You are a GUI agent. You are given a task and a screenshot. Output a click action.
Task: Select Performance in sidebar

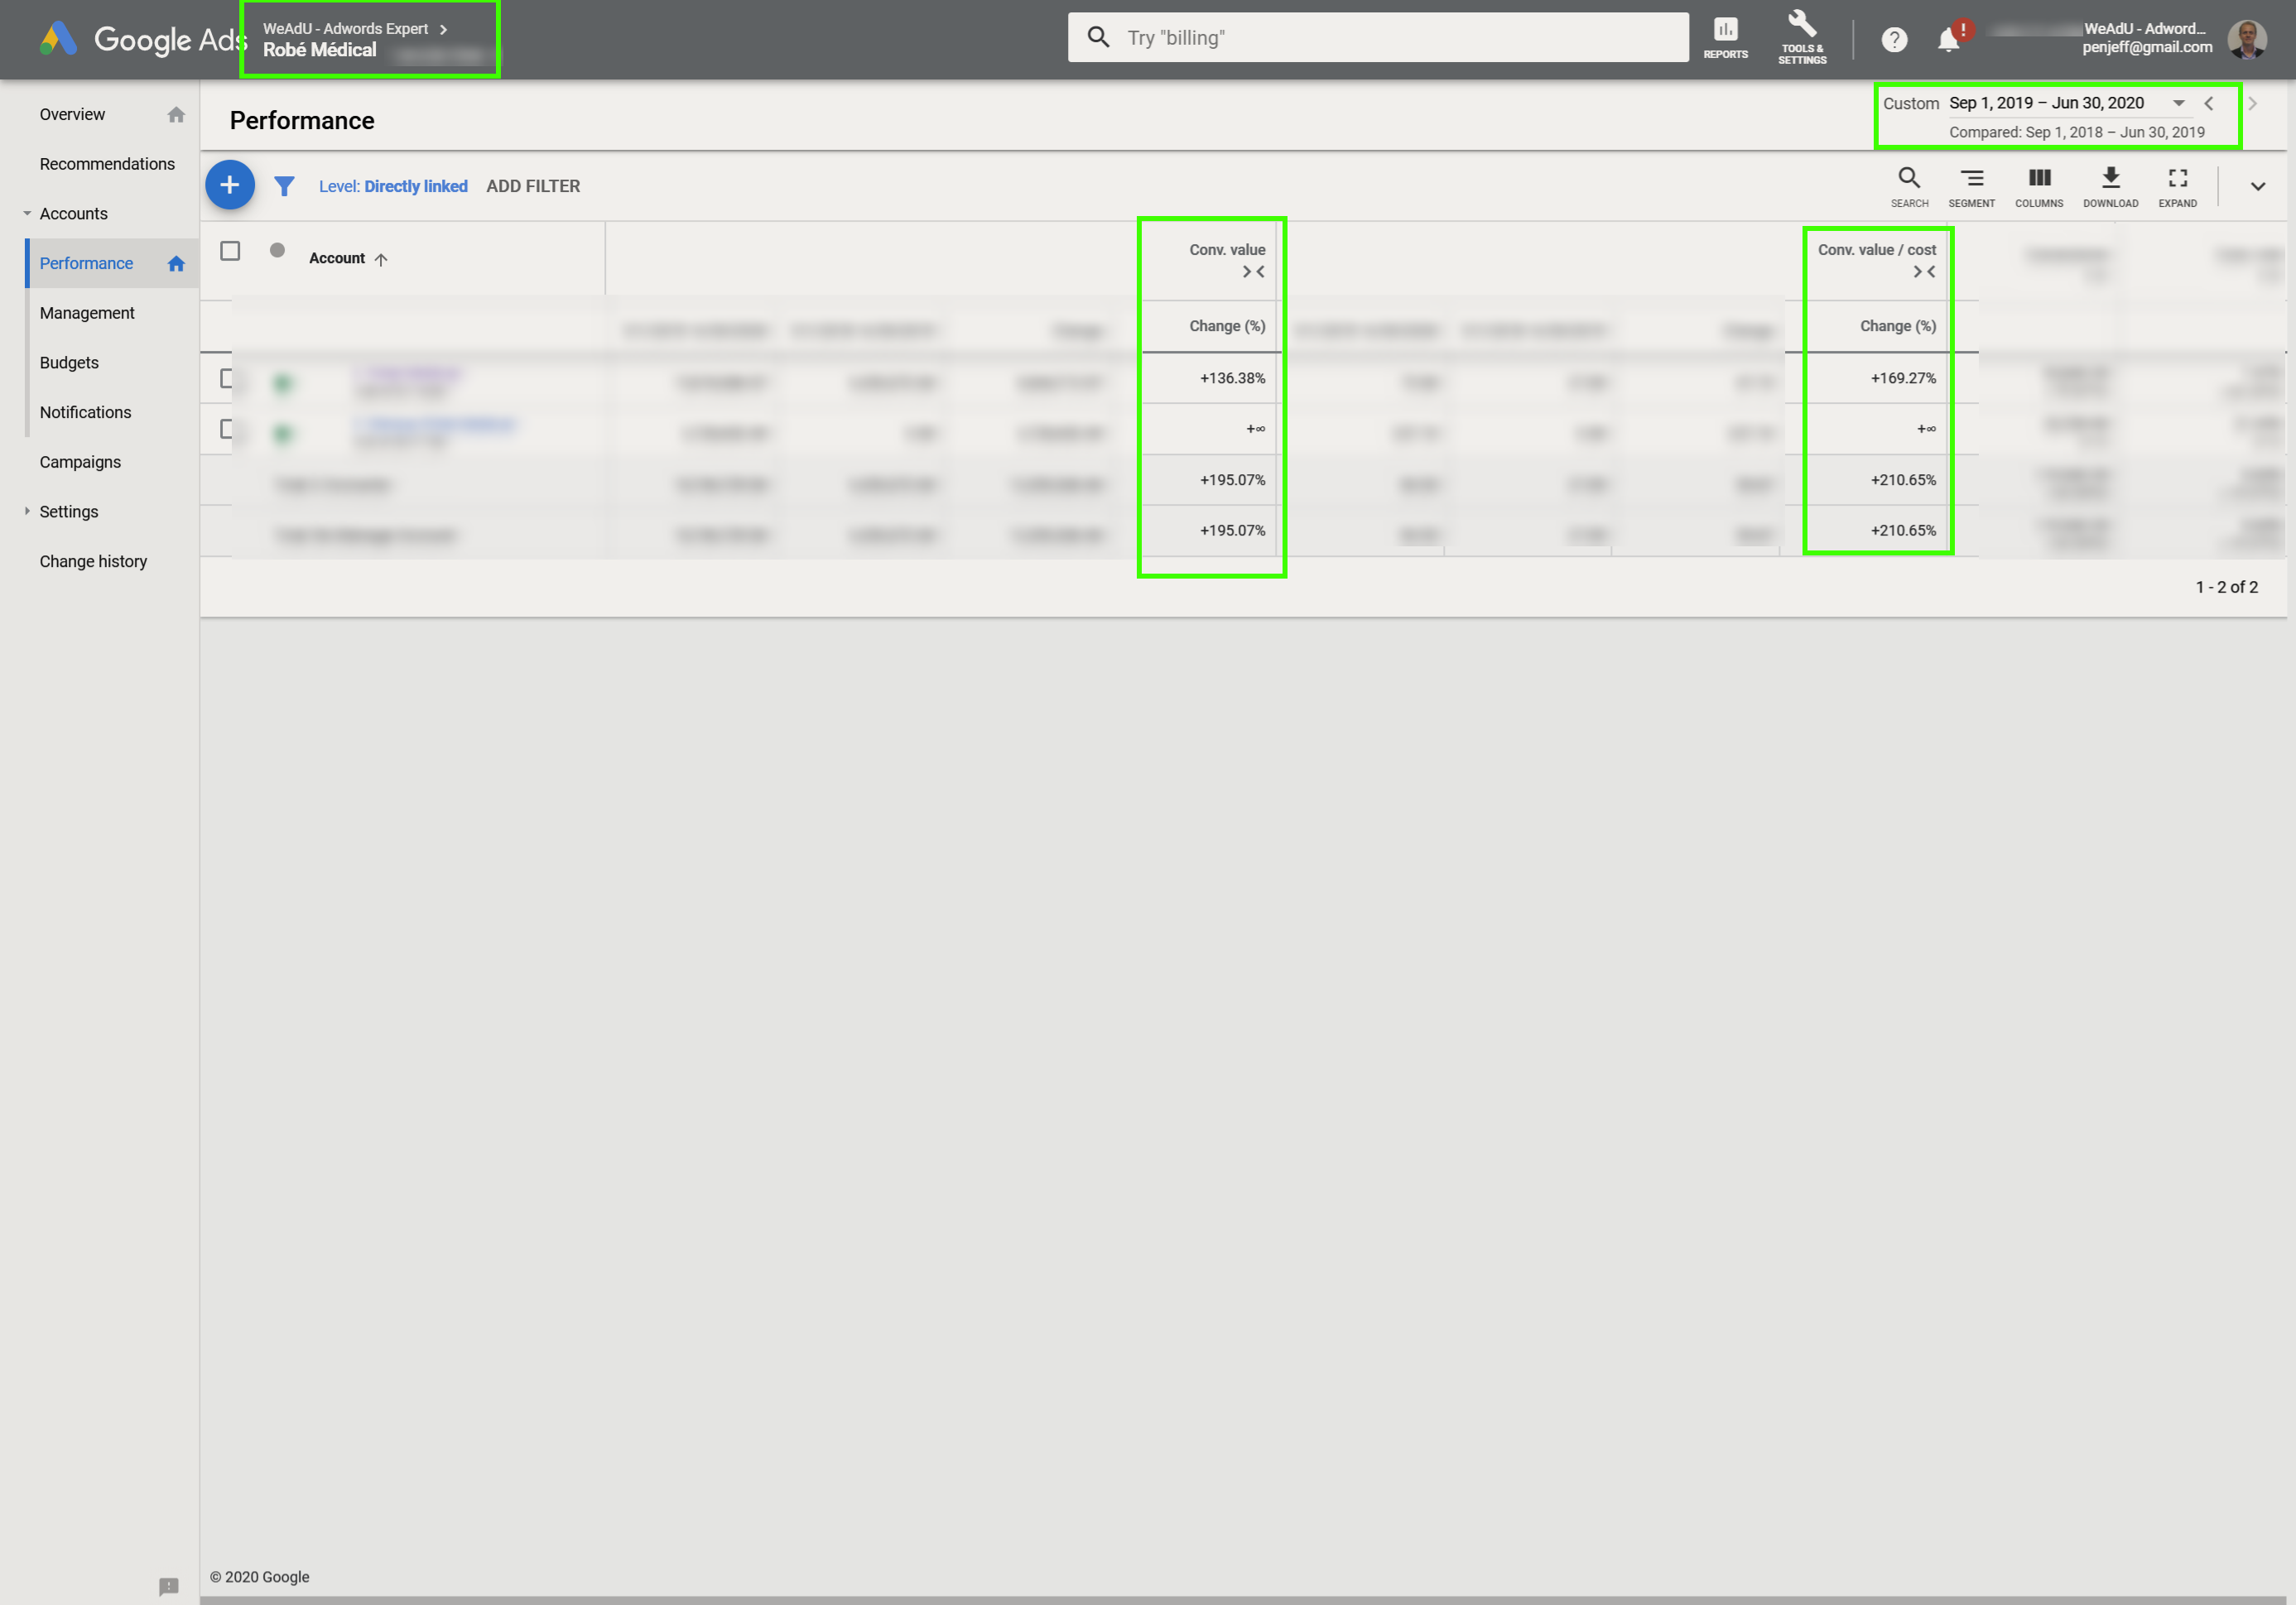(x=86, y=263)
